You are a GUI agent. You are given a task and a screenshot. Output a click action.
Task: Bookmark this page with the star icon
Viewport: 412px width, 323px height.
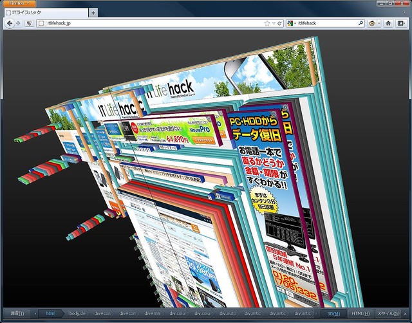267,23
